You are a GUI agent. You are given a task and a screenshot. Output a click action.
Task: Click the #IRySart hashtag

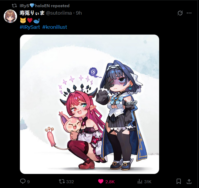[x=30, y=27]
